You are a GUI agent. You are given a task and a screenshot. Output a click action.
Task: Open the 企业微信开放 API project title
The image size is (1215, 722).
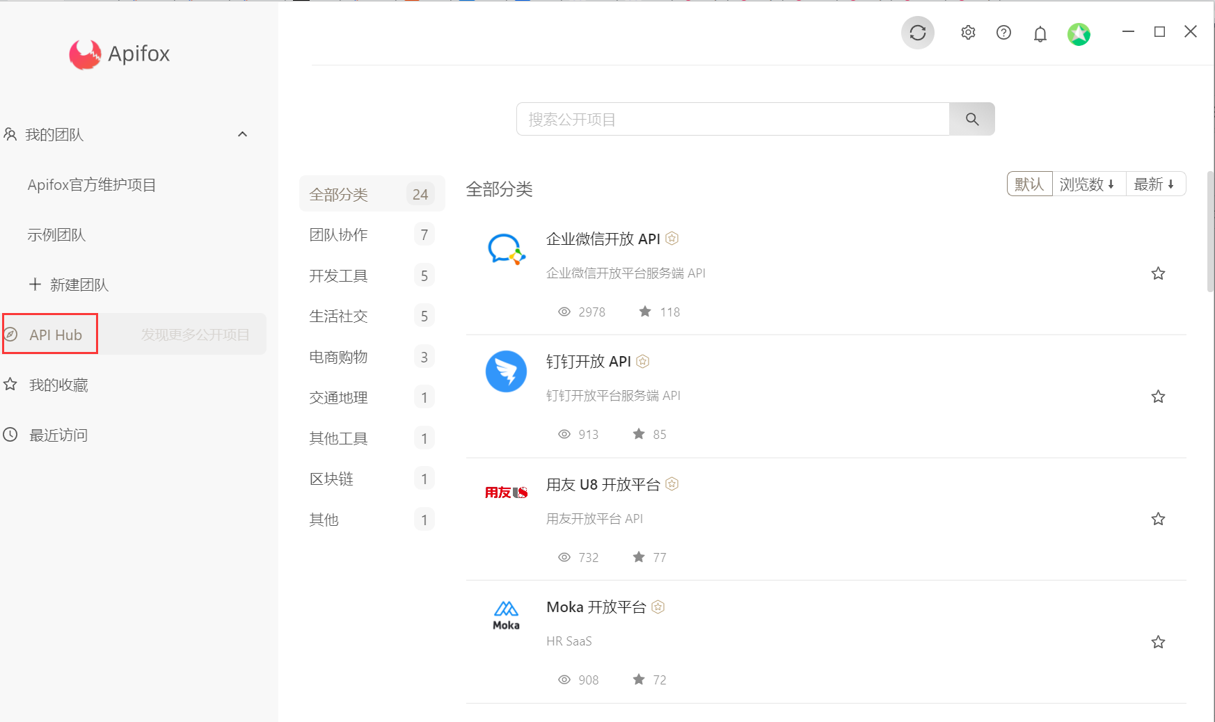point(603,239)
